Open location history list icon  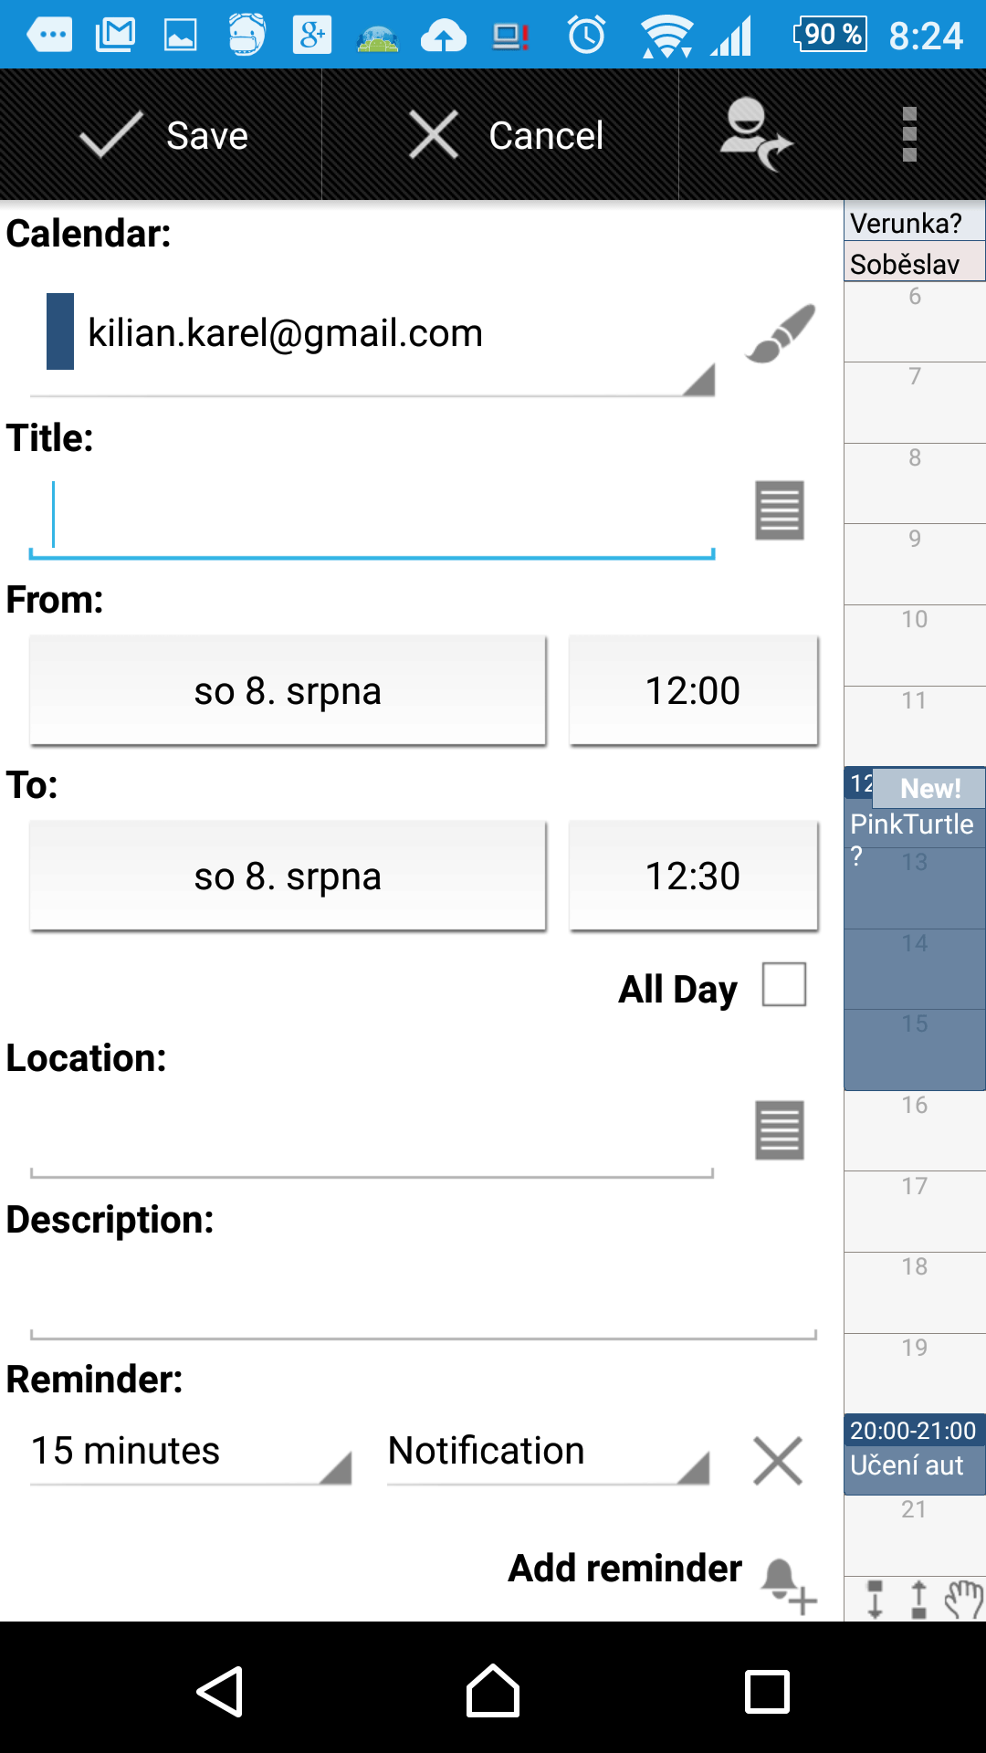tap(780, 1130)
